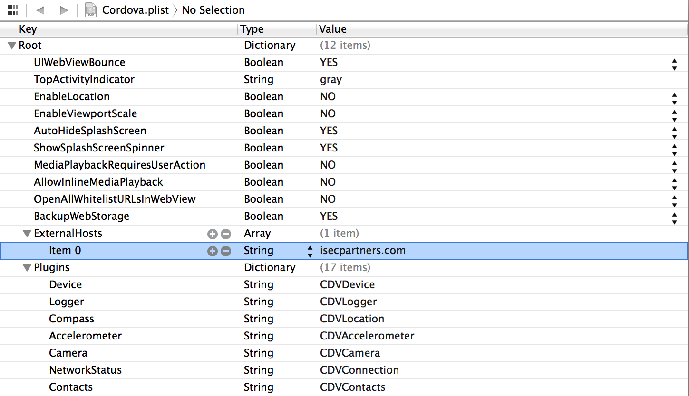
Task: Toggle EnableLocation boolean value stepper
Action: pos(674,99)
